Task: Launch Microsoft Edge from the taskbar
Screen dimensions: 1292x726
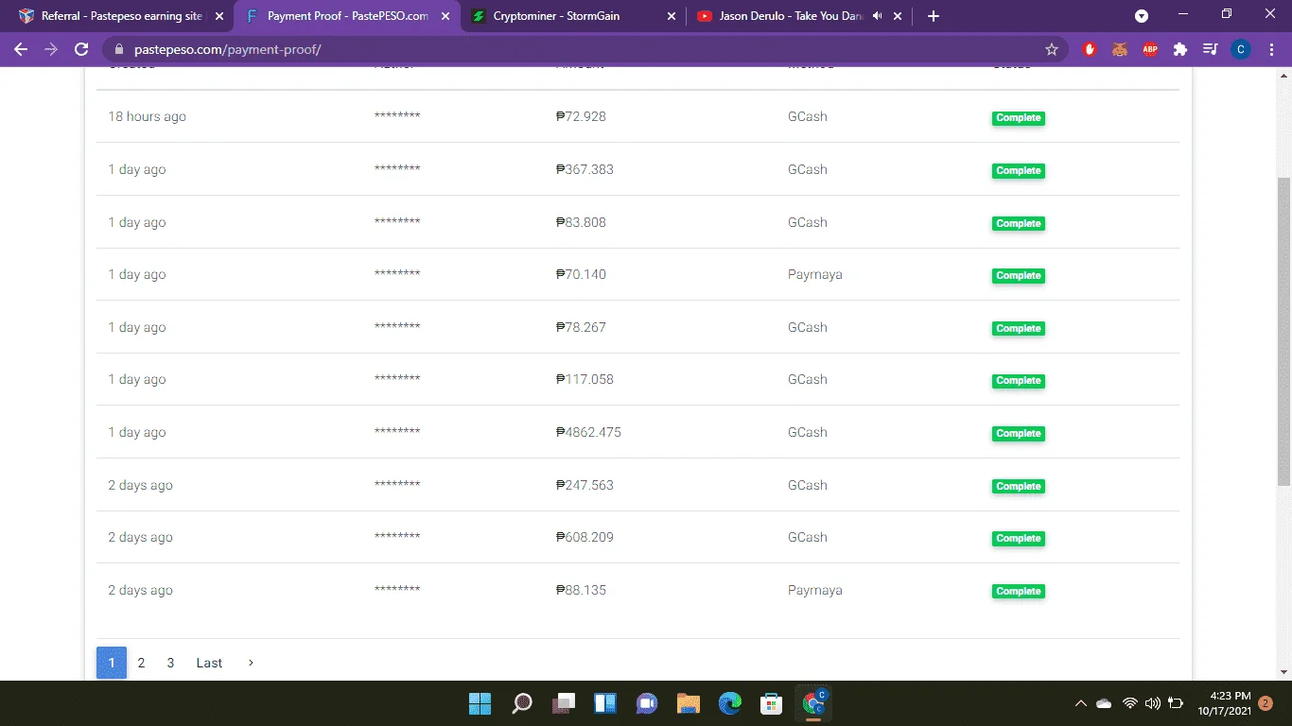Action: tap(730, 703)
